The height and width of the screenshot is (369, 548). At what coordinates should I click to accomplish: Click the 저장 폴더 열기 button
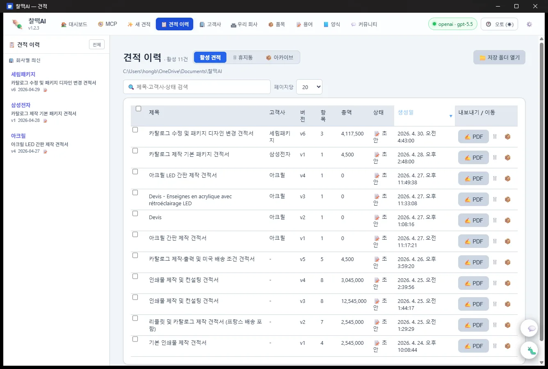[x=499, y=57]
